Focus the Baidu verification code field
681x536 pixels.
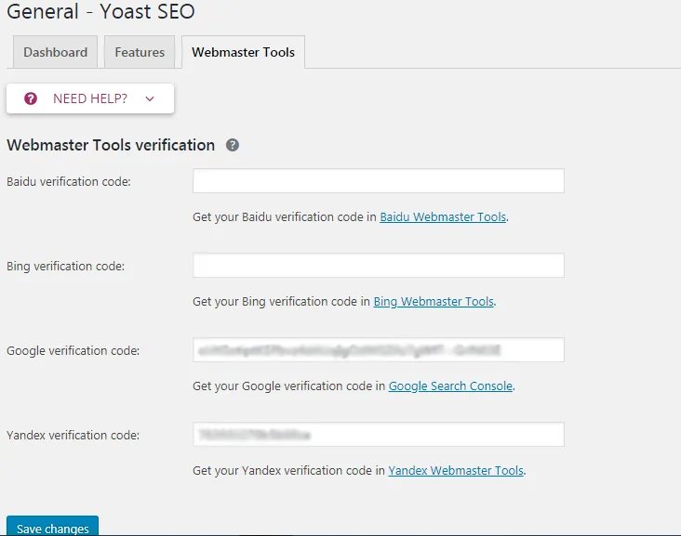(379, 181)
